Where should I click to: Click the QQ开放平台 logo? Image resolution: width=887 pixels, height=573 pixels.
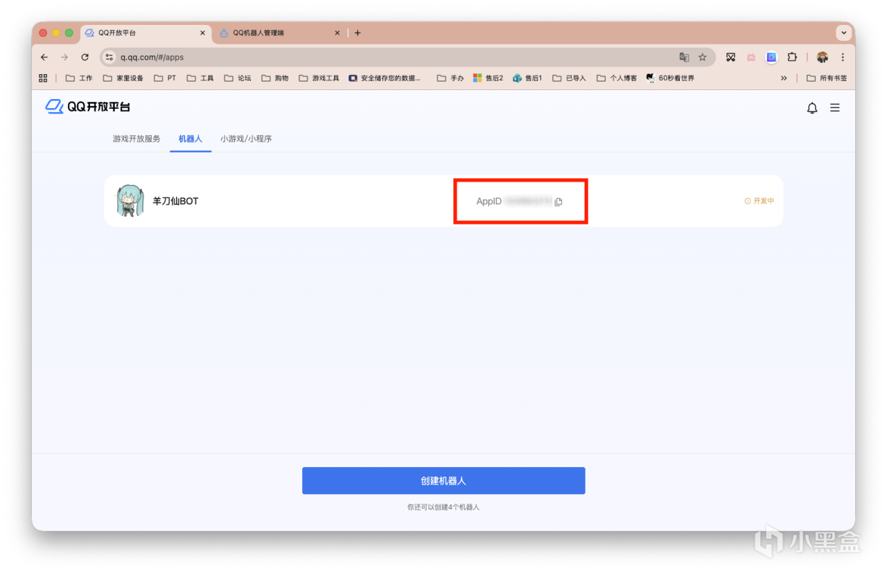(88, 107)
